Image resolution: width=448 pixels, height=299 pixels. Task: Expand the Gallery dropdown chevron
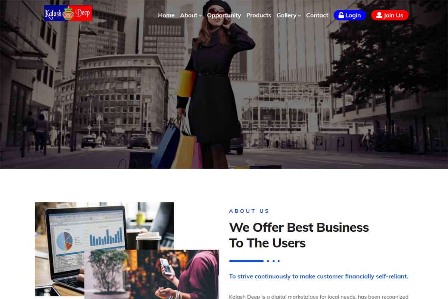click(299, 16)
